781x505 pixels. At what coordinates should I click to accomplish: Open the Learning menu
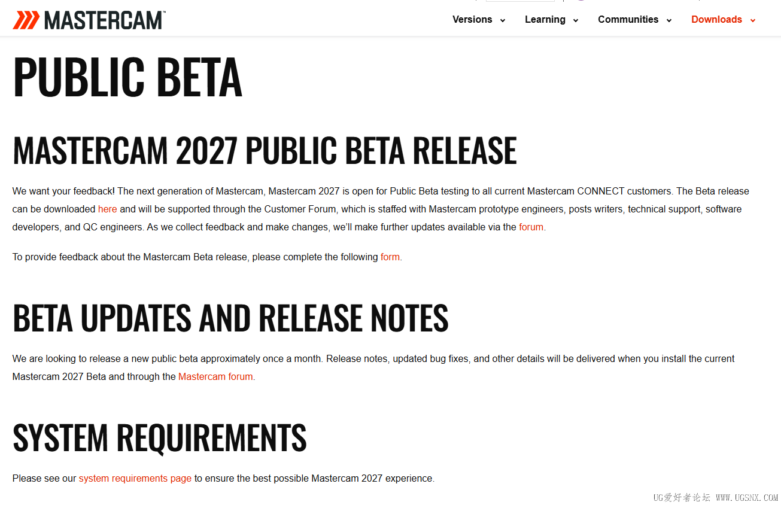(x=545, y=20)
